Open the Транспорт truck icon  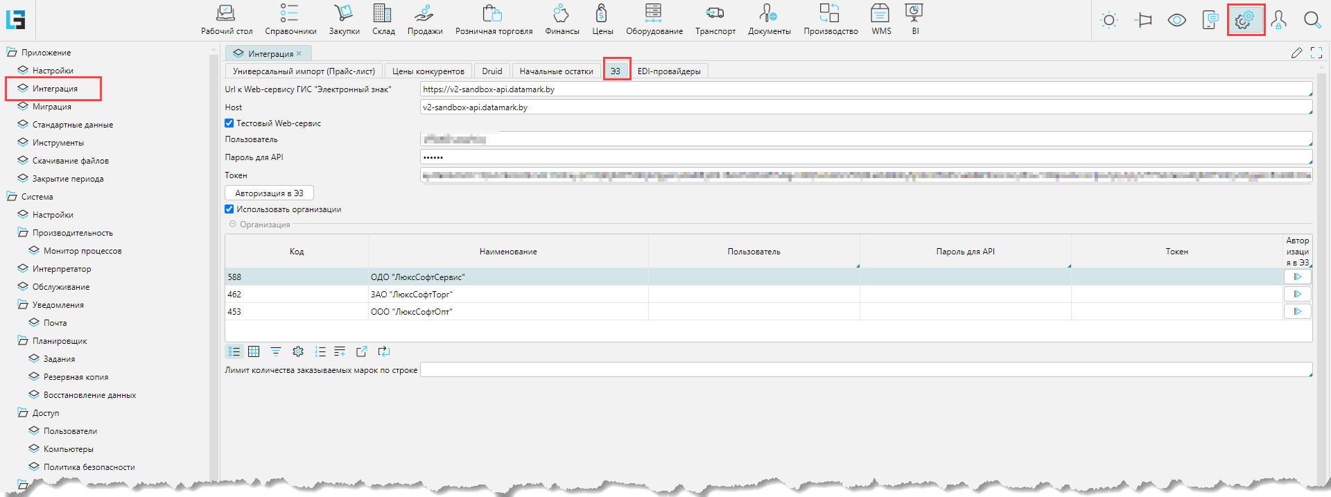click(x=715, y=14)
